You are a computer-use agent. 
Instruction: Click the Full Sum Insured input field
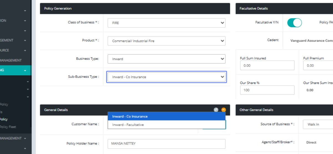[267, 66]
